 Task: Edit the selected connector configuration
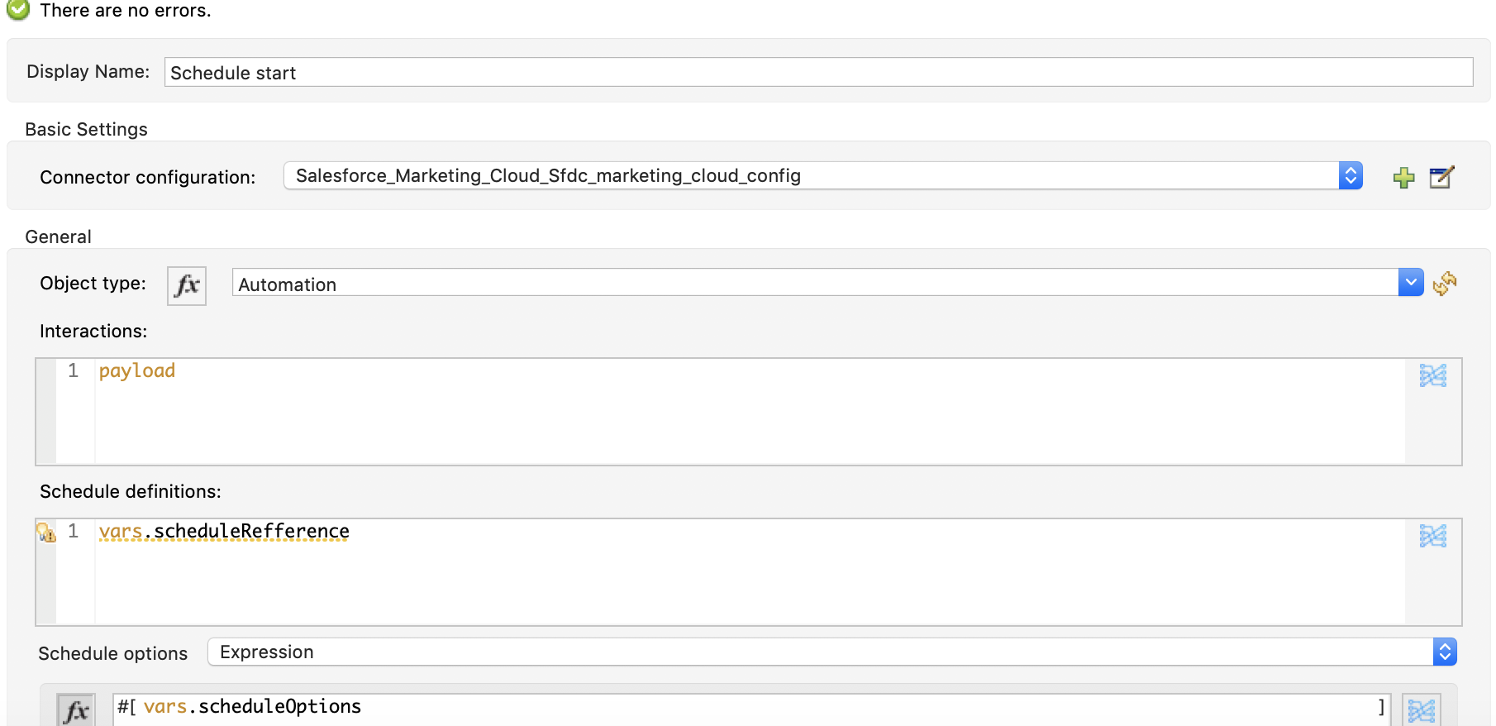click(1441, 176)
